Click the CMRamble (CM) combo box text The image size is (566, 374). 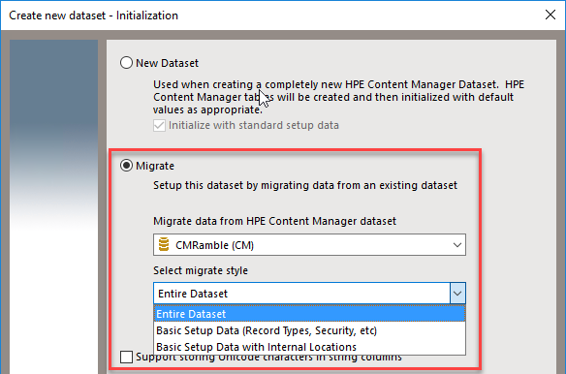(x=214, y=245)
